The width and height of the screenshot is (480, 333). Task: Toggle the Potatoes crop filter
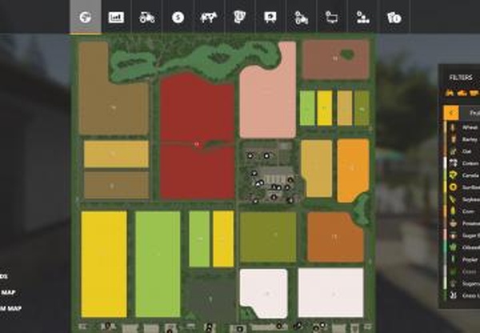[462, 223]
